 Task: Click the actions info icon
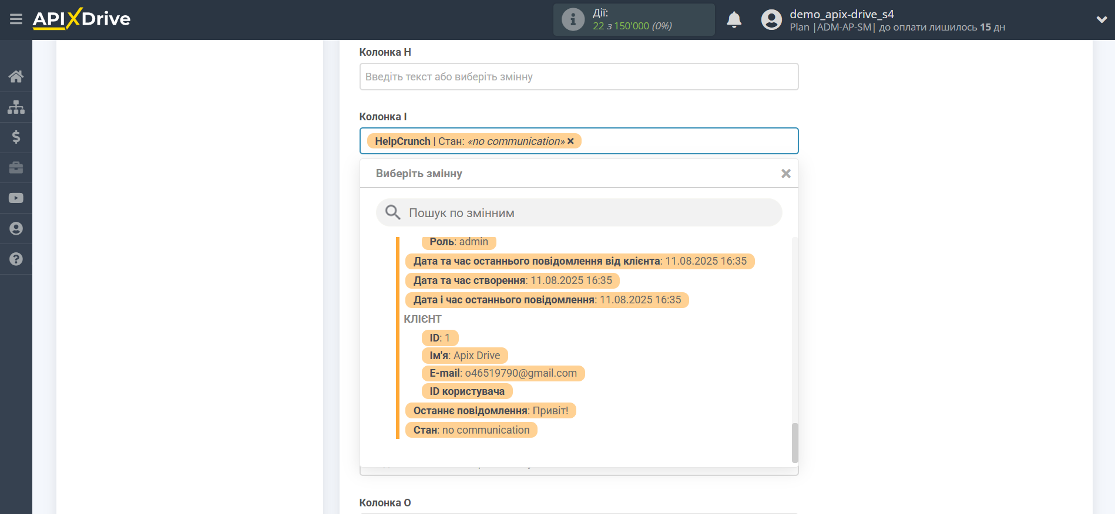coord(573,19)
